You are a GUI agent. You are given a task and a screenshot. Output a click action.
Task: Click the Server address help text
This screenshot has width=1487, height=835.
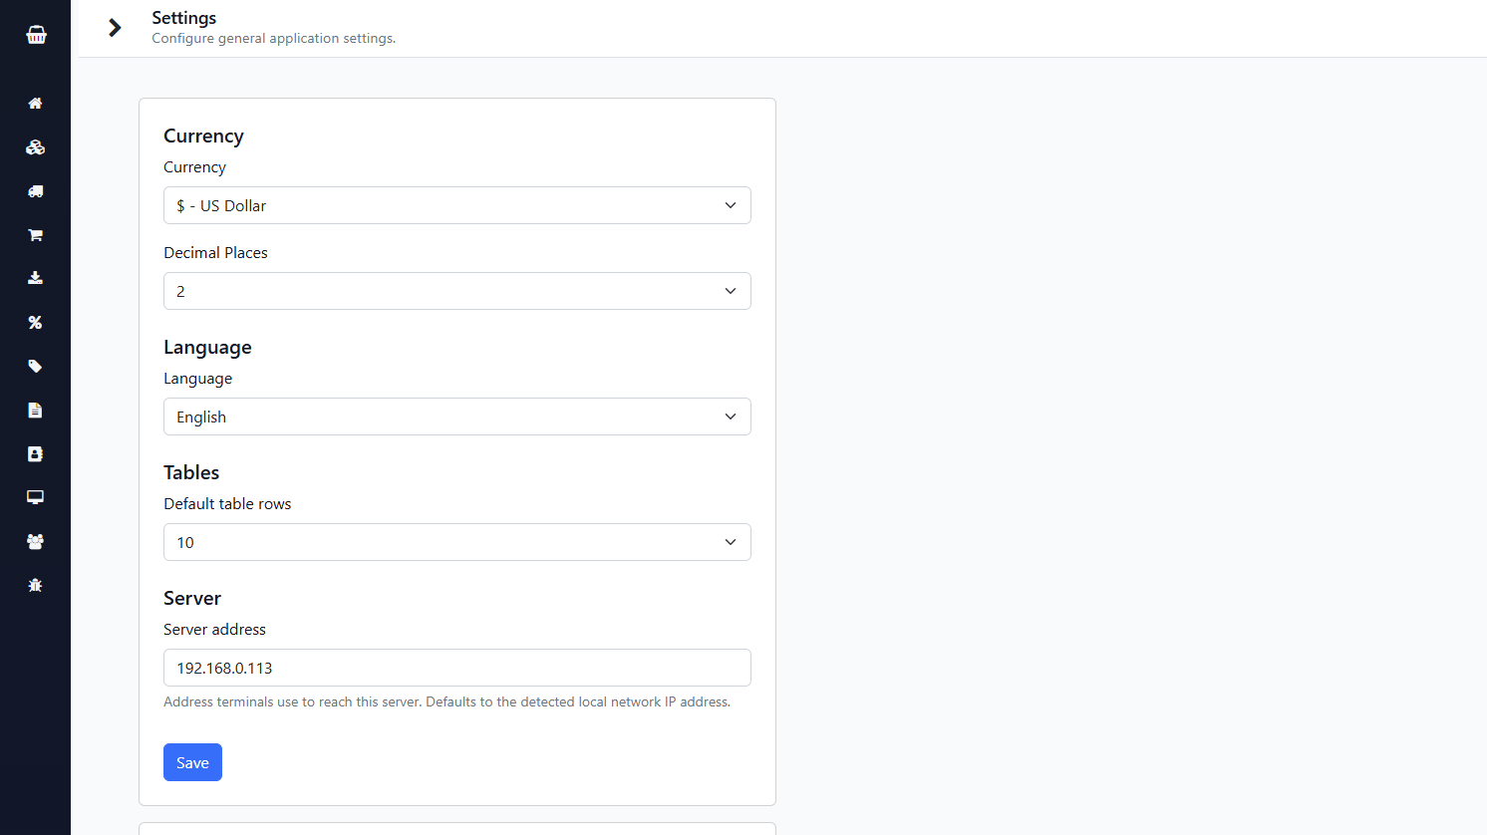pos(446,701)
